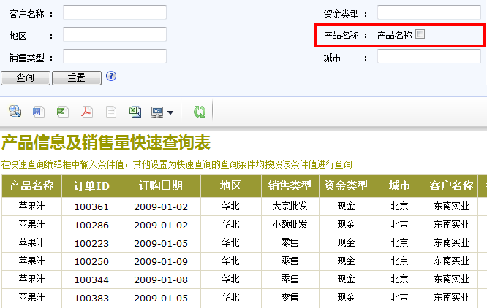This screenshot has height=308, width=487.
Task: Click the monitor display icon in toolbar
Action: coord(157,112)
